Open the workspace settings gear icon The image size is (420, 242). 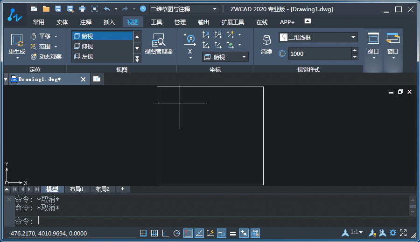[x=393, y=233]
